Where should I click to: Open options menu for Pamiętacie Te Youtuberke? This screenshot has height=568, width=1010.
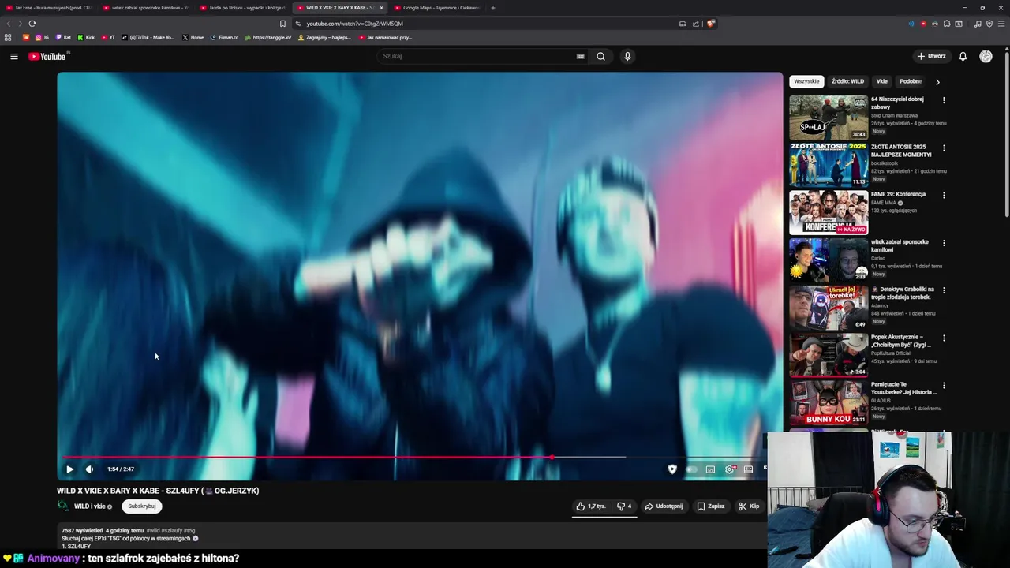944,385
